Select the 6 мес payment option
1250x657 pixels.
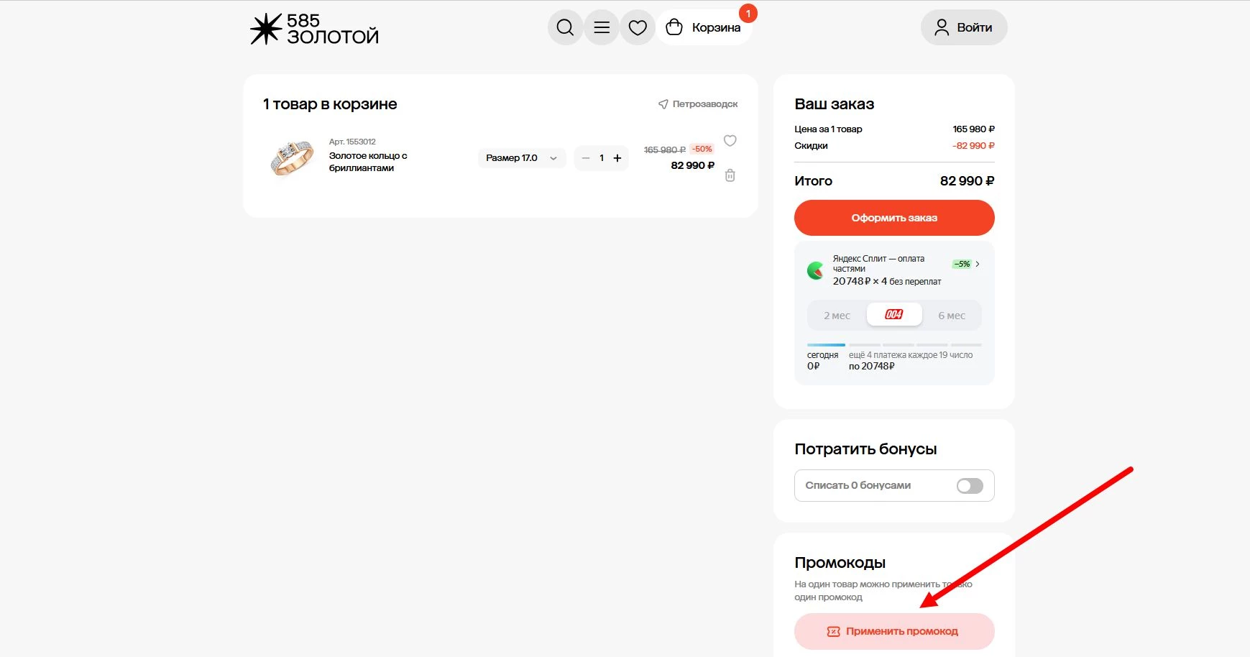pos(951,315)
